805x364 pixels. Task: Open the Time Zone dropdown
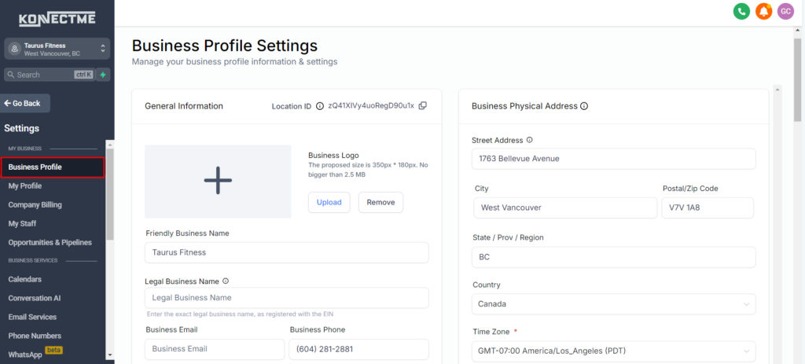tap(613, 350)
